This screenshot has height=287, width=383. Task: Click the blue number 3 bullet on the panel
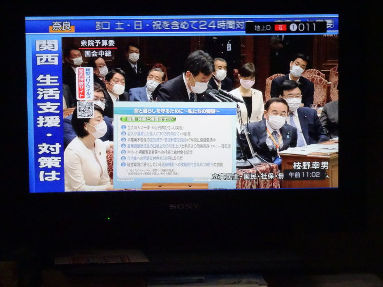pyautogui.click(x=124, y=140)
